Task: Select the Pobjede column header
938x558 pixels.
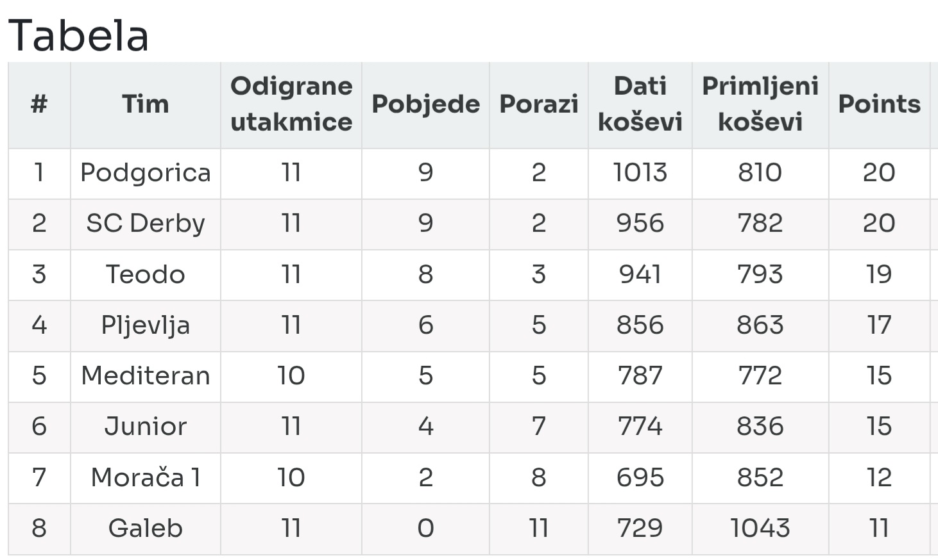Action: pos(425,104)
